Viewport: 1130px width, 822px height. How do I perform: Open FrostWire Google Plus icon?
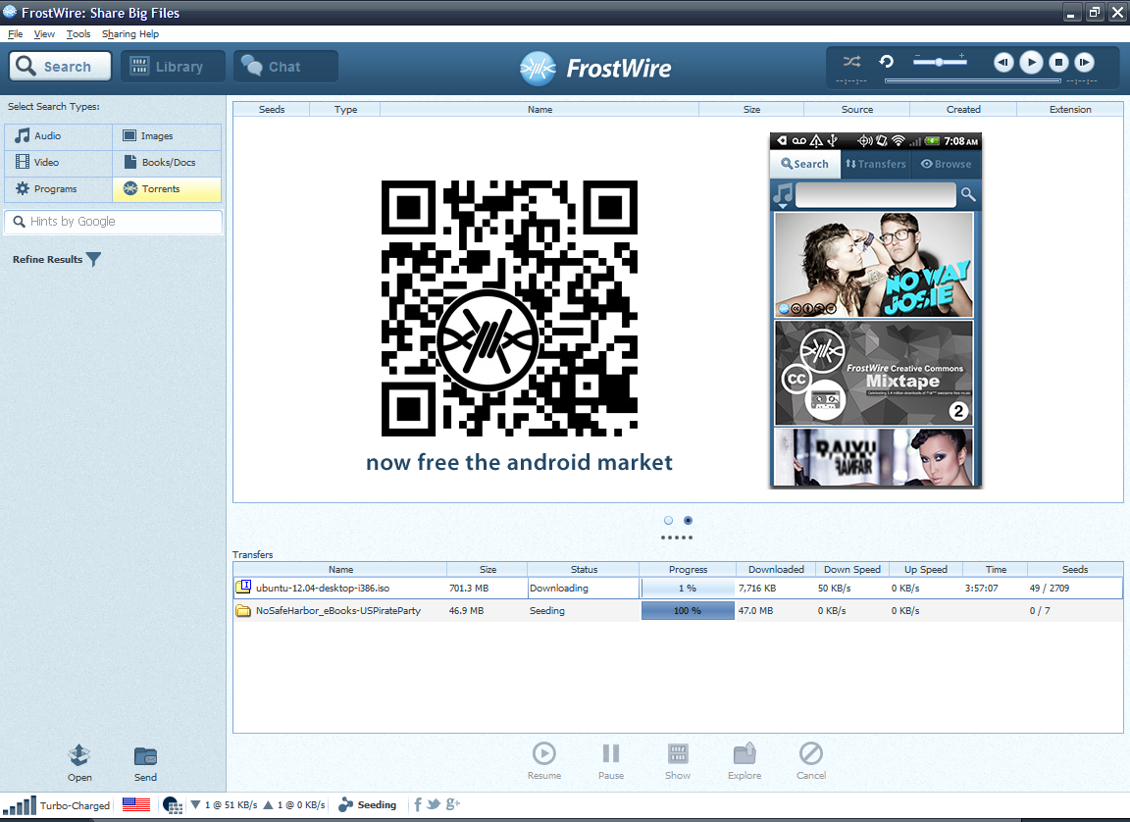(452, 804)
